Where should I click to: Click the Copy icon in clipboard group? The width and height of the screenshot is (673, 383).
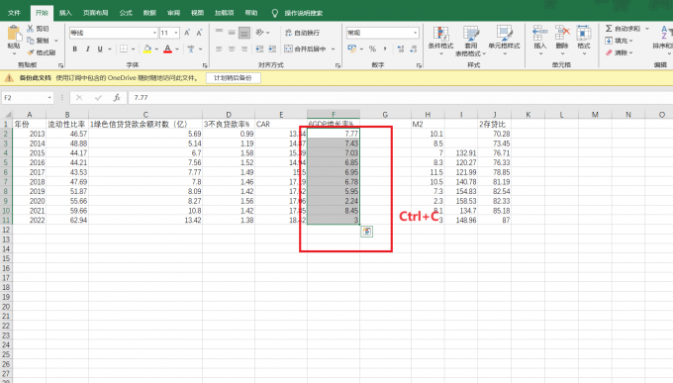point(30,41)
